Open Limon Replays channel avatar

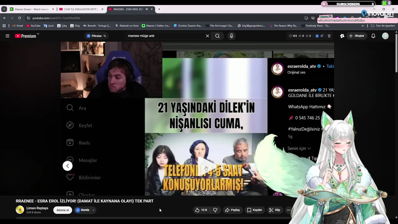click(20, 210)
